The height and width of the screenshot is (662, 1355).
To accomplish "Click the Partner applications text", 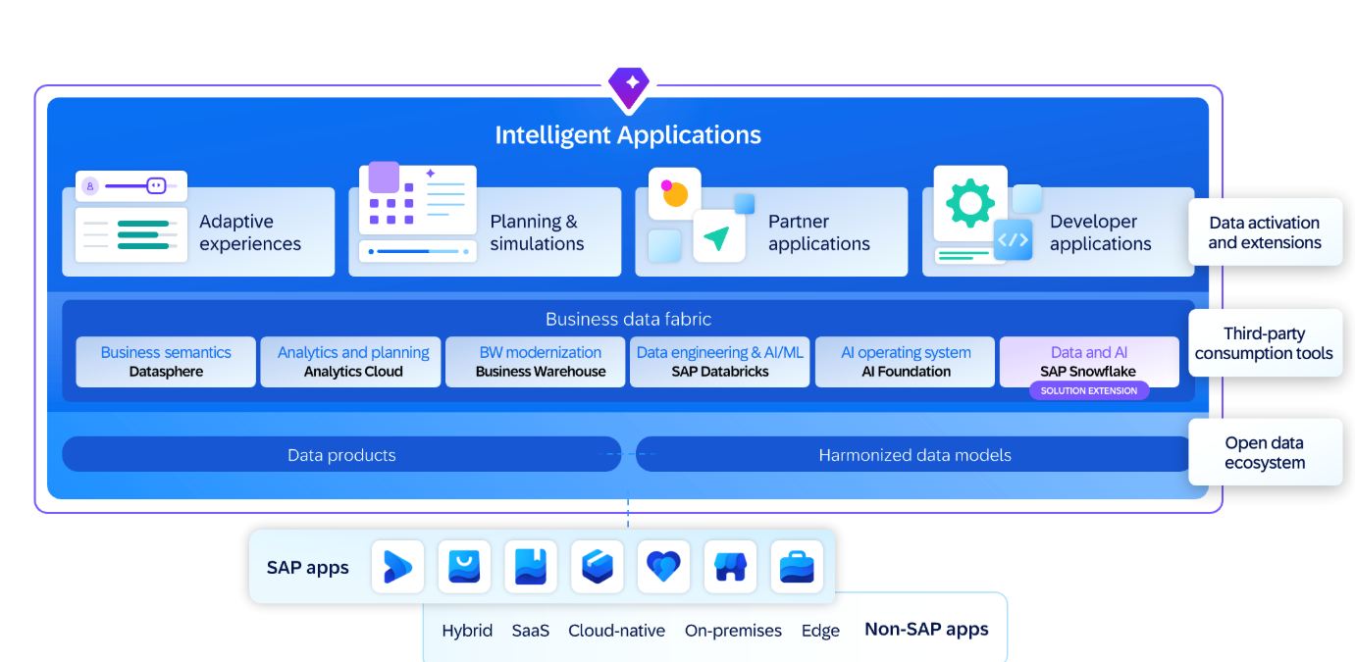I will click(819, 232).
